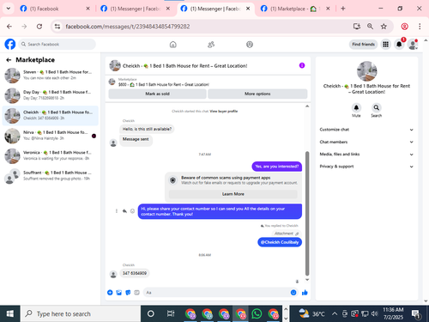The height and width of the screenshot is (322, 429).
Task: Choose a sticker in composer
Action: click(128, 293)
